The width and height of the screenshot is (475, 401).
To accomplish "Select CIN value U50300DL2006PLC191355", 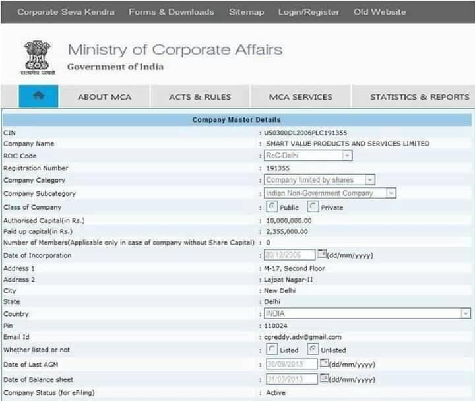I will pyautogui.click(x=305, y=133).
